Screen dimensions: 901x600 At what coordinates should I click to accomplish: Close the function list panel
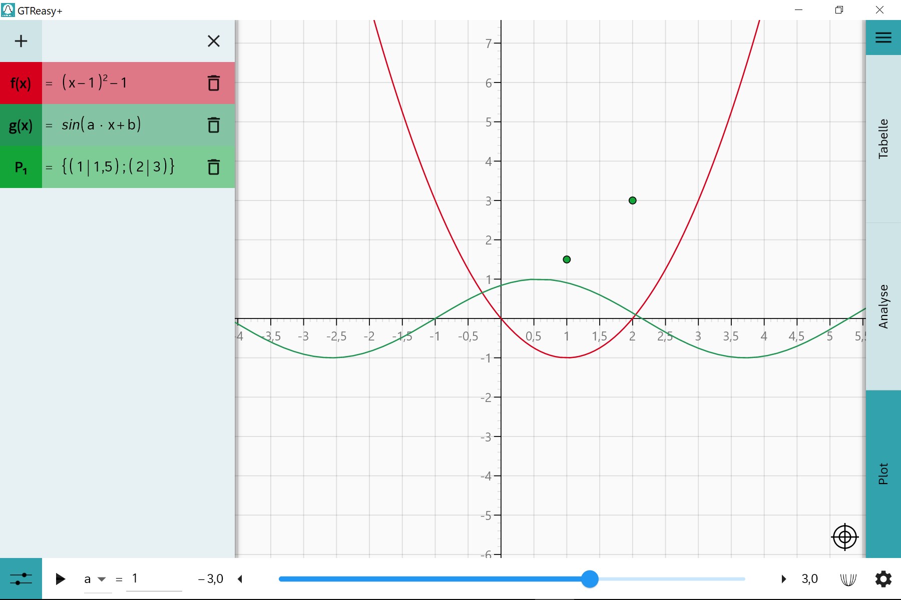tap(214, 41)
